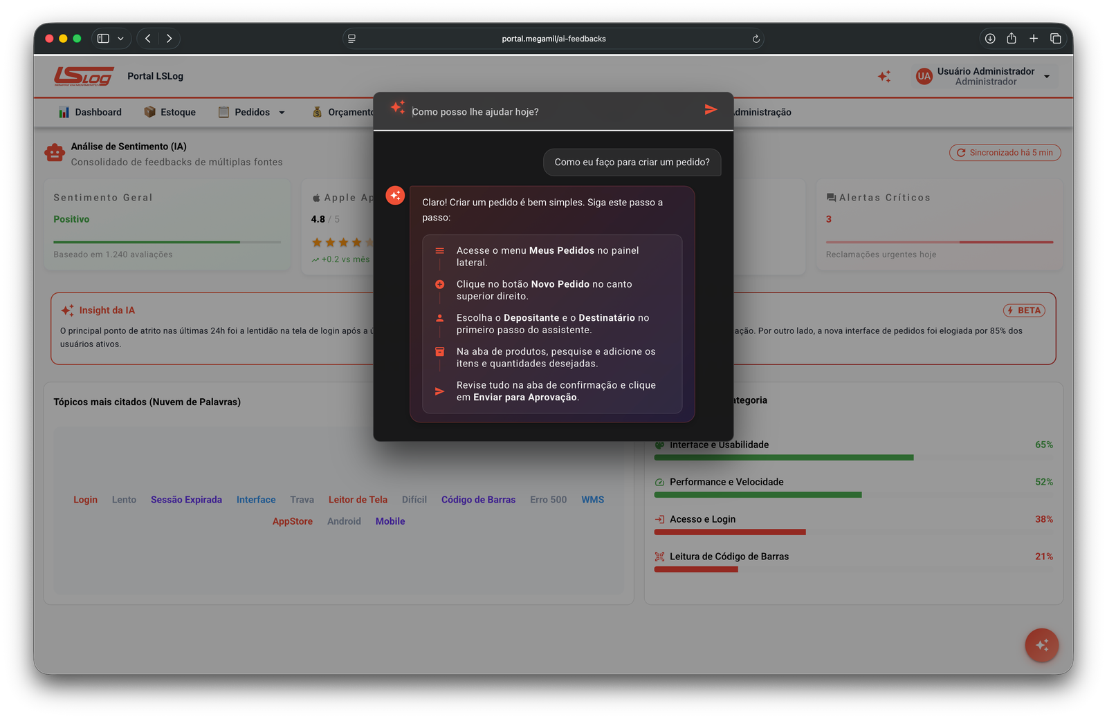The image size is (1107, 719).
Task: Click the barcode icon next to Leitura de Código de Barras
Action: [x=658, y=556]
